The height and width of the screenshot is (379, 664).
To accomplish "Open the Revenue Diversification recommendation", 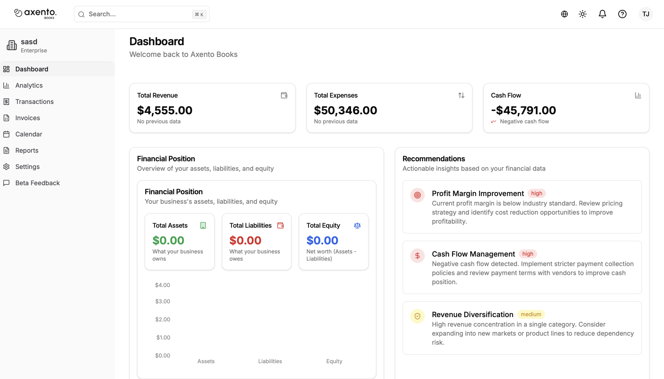I will coord(522,328).
